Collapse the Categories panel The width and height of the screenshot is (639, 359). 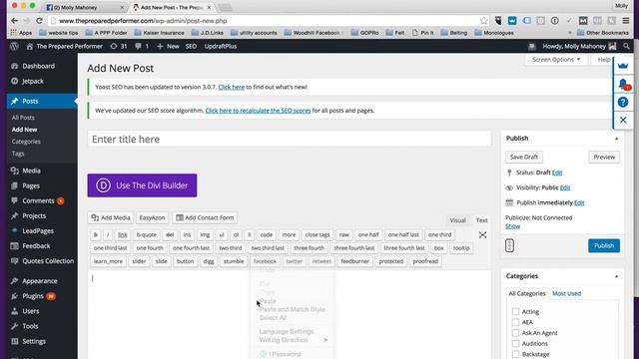[616, 276]
